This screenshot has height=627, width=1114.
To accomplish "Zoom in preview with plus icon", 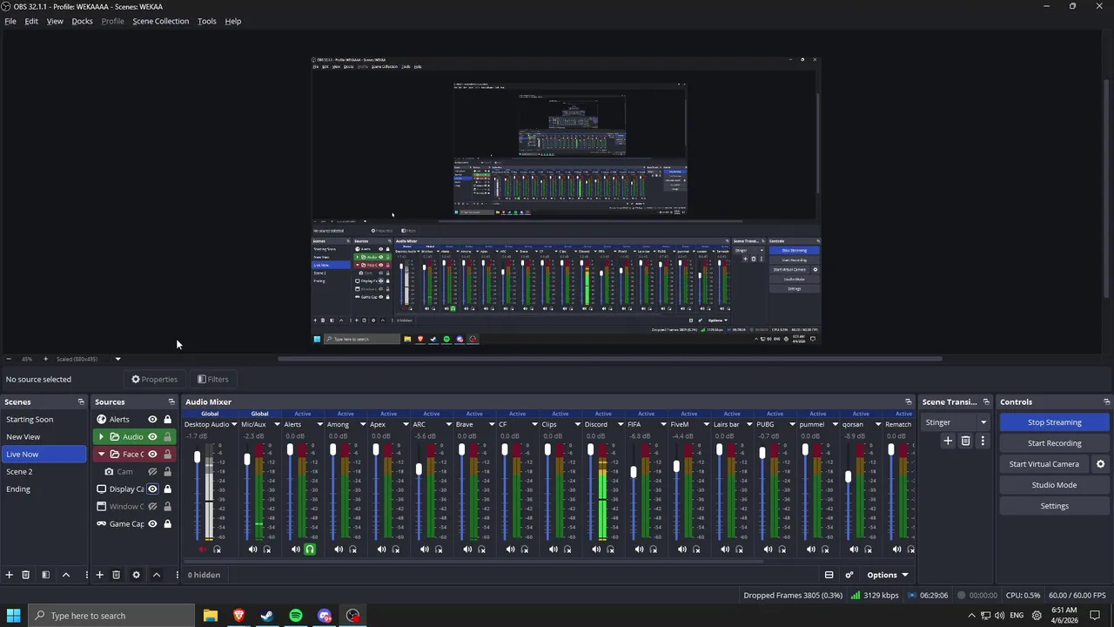I will 45,359.
